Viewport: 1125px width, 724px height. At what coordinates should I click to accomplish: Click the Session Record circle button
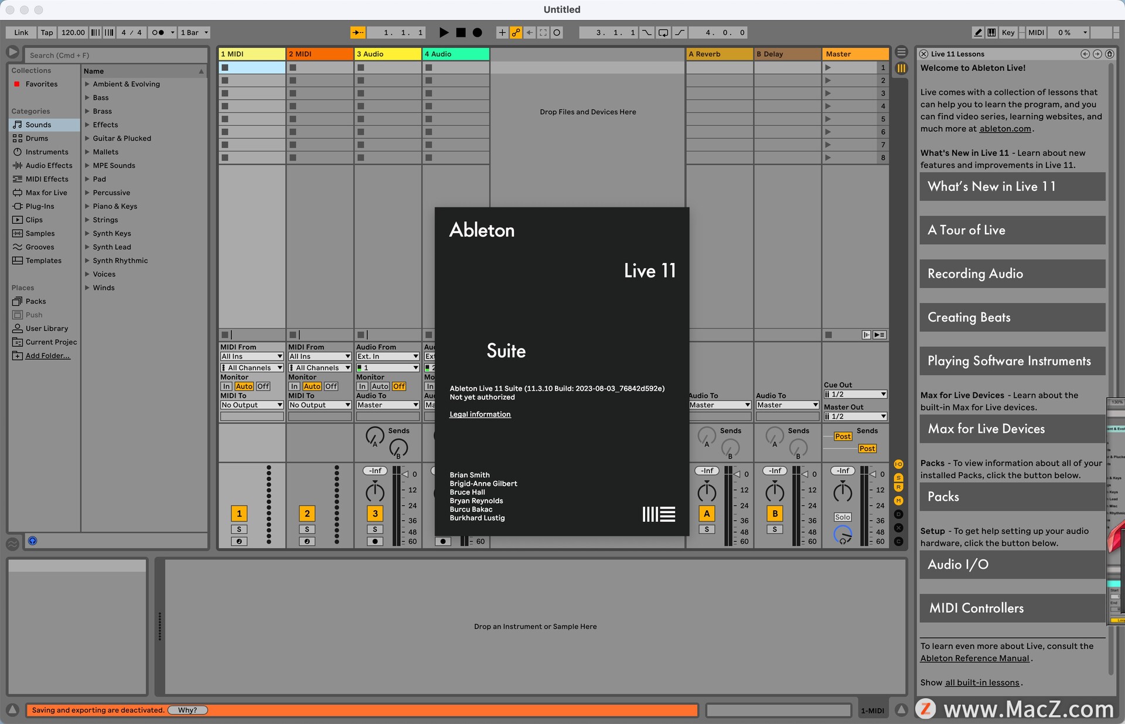(557, 33)
